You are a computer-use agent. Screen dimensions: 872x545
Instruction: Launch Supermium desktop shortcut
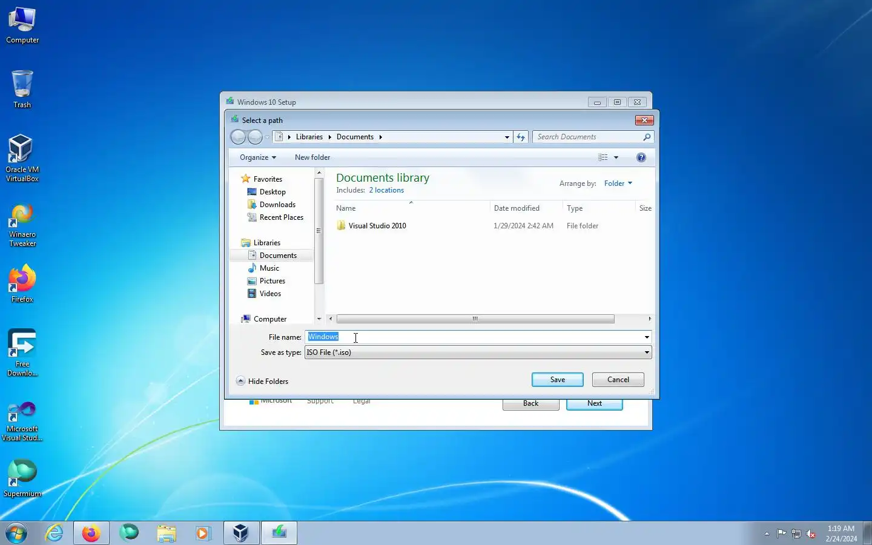tap(22, 478)
